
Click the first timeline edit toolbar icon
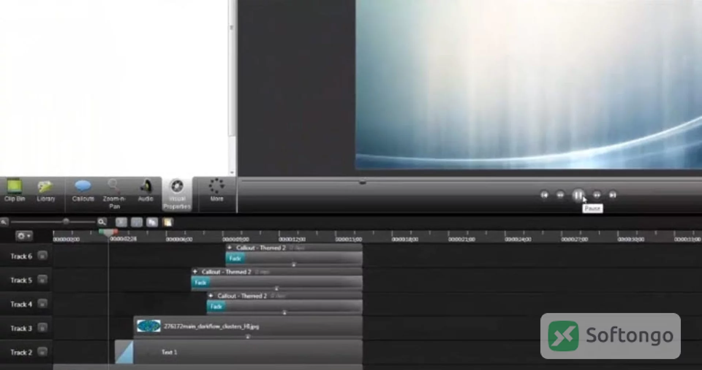coord(121,222)
